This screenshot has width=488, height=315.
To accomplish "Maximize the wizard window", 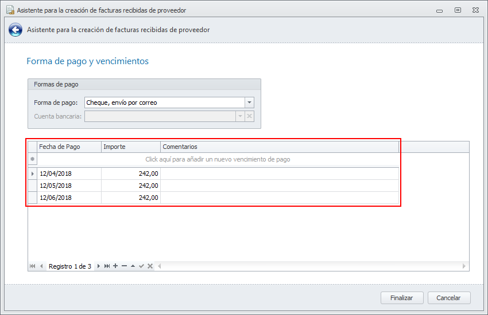I will coord(458,10).
